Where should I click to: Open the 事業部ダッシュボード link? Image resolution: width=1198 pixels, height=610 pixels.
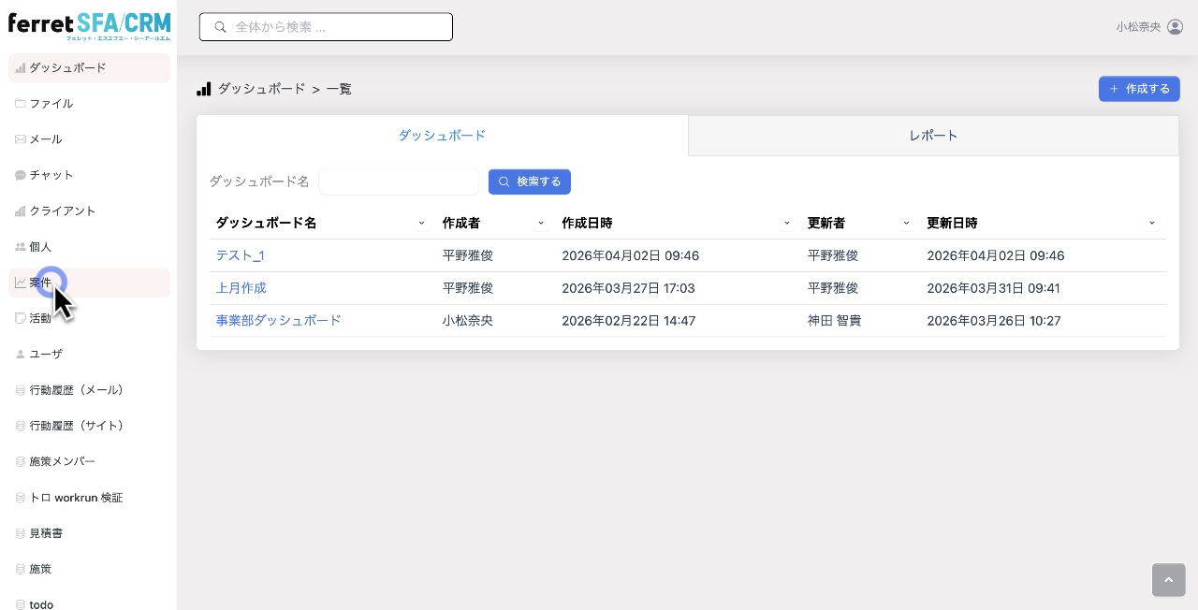pyautogui.click(x=279, y=320)
